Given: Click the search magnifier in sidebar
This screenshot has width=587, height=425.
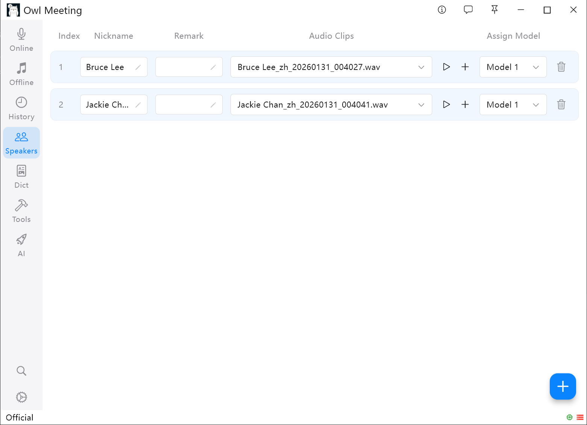Looking at the screenshot, I should point(21,371).
